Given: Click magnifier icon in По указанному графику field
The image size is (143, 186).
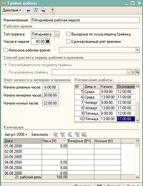Looking at the screenshot, I should tap(137, 72).
